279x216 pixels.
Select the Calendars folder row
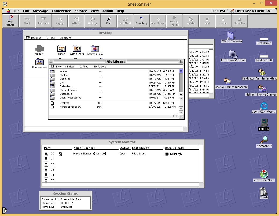[x=114, y=86]
